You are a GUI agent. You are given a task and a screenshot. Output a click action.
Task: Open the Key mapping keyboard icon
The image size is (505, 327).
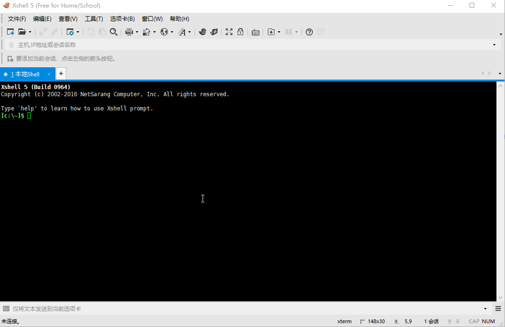(256, 32)
